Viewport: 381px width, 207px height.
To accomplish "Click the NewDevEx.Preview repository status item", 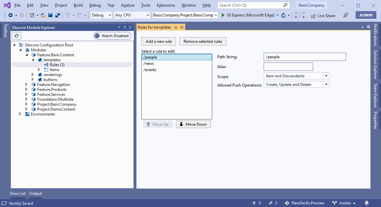I will point(305,203).
